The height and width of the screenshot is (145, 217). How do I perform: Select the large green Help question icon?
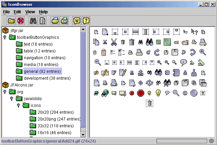(167, 42)
